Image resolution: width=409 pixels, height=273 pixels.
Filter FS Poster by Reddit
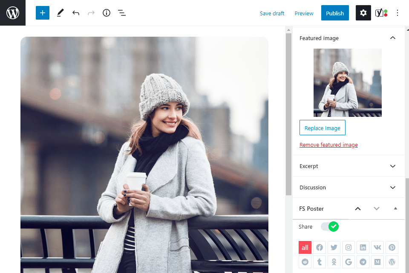305,262
